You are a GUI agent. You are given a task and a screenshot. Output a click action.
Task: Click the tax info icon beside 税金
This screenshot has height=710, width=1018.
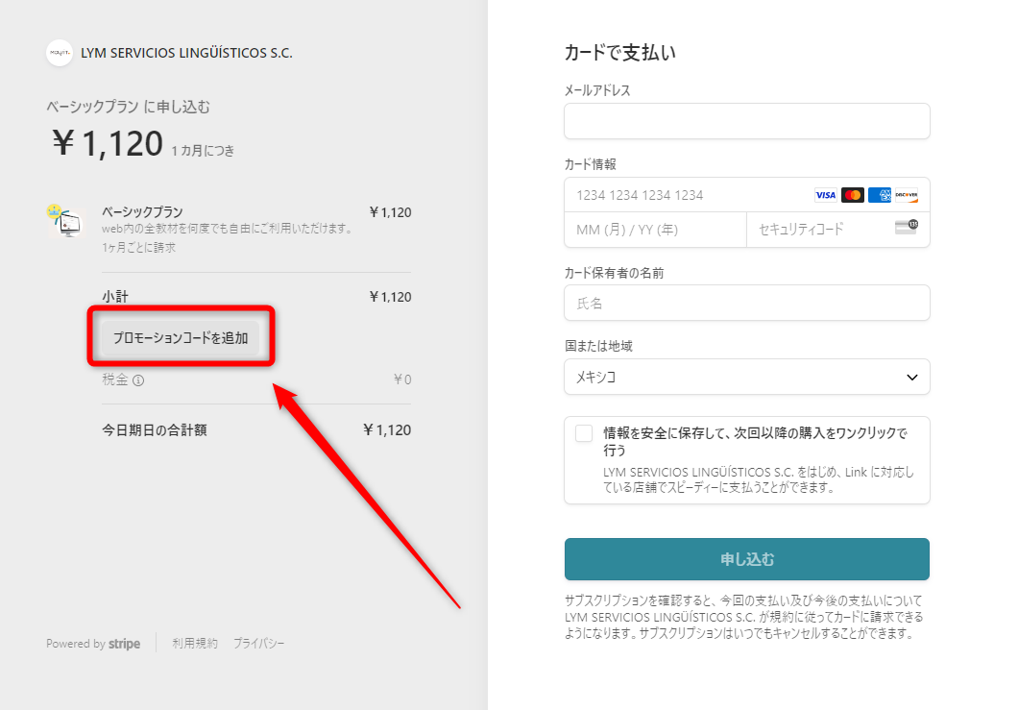[138, 380]
